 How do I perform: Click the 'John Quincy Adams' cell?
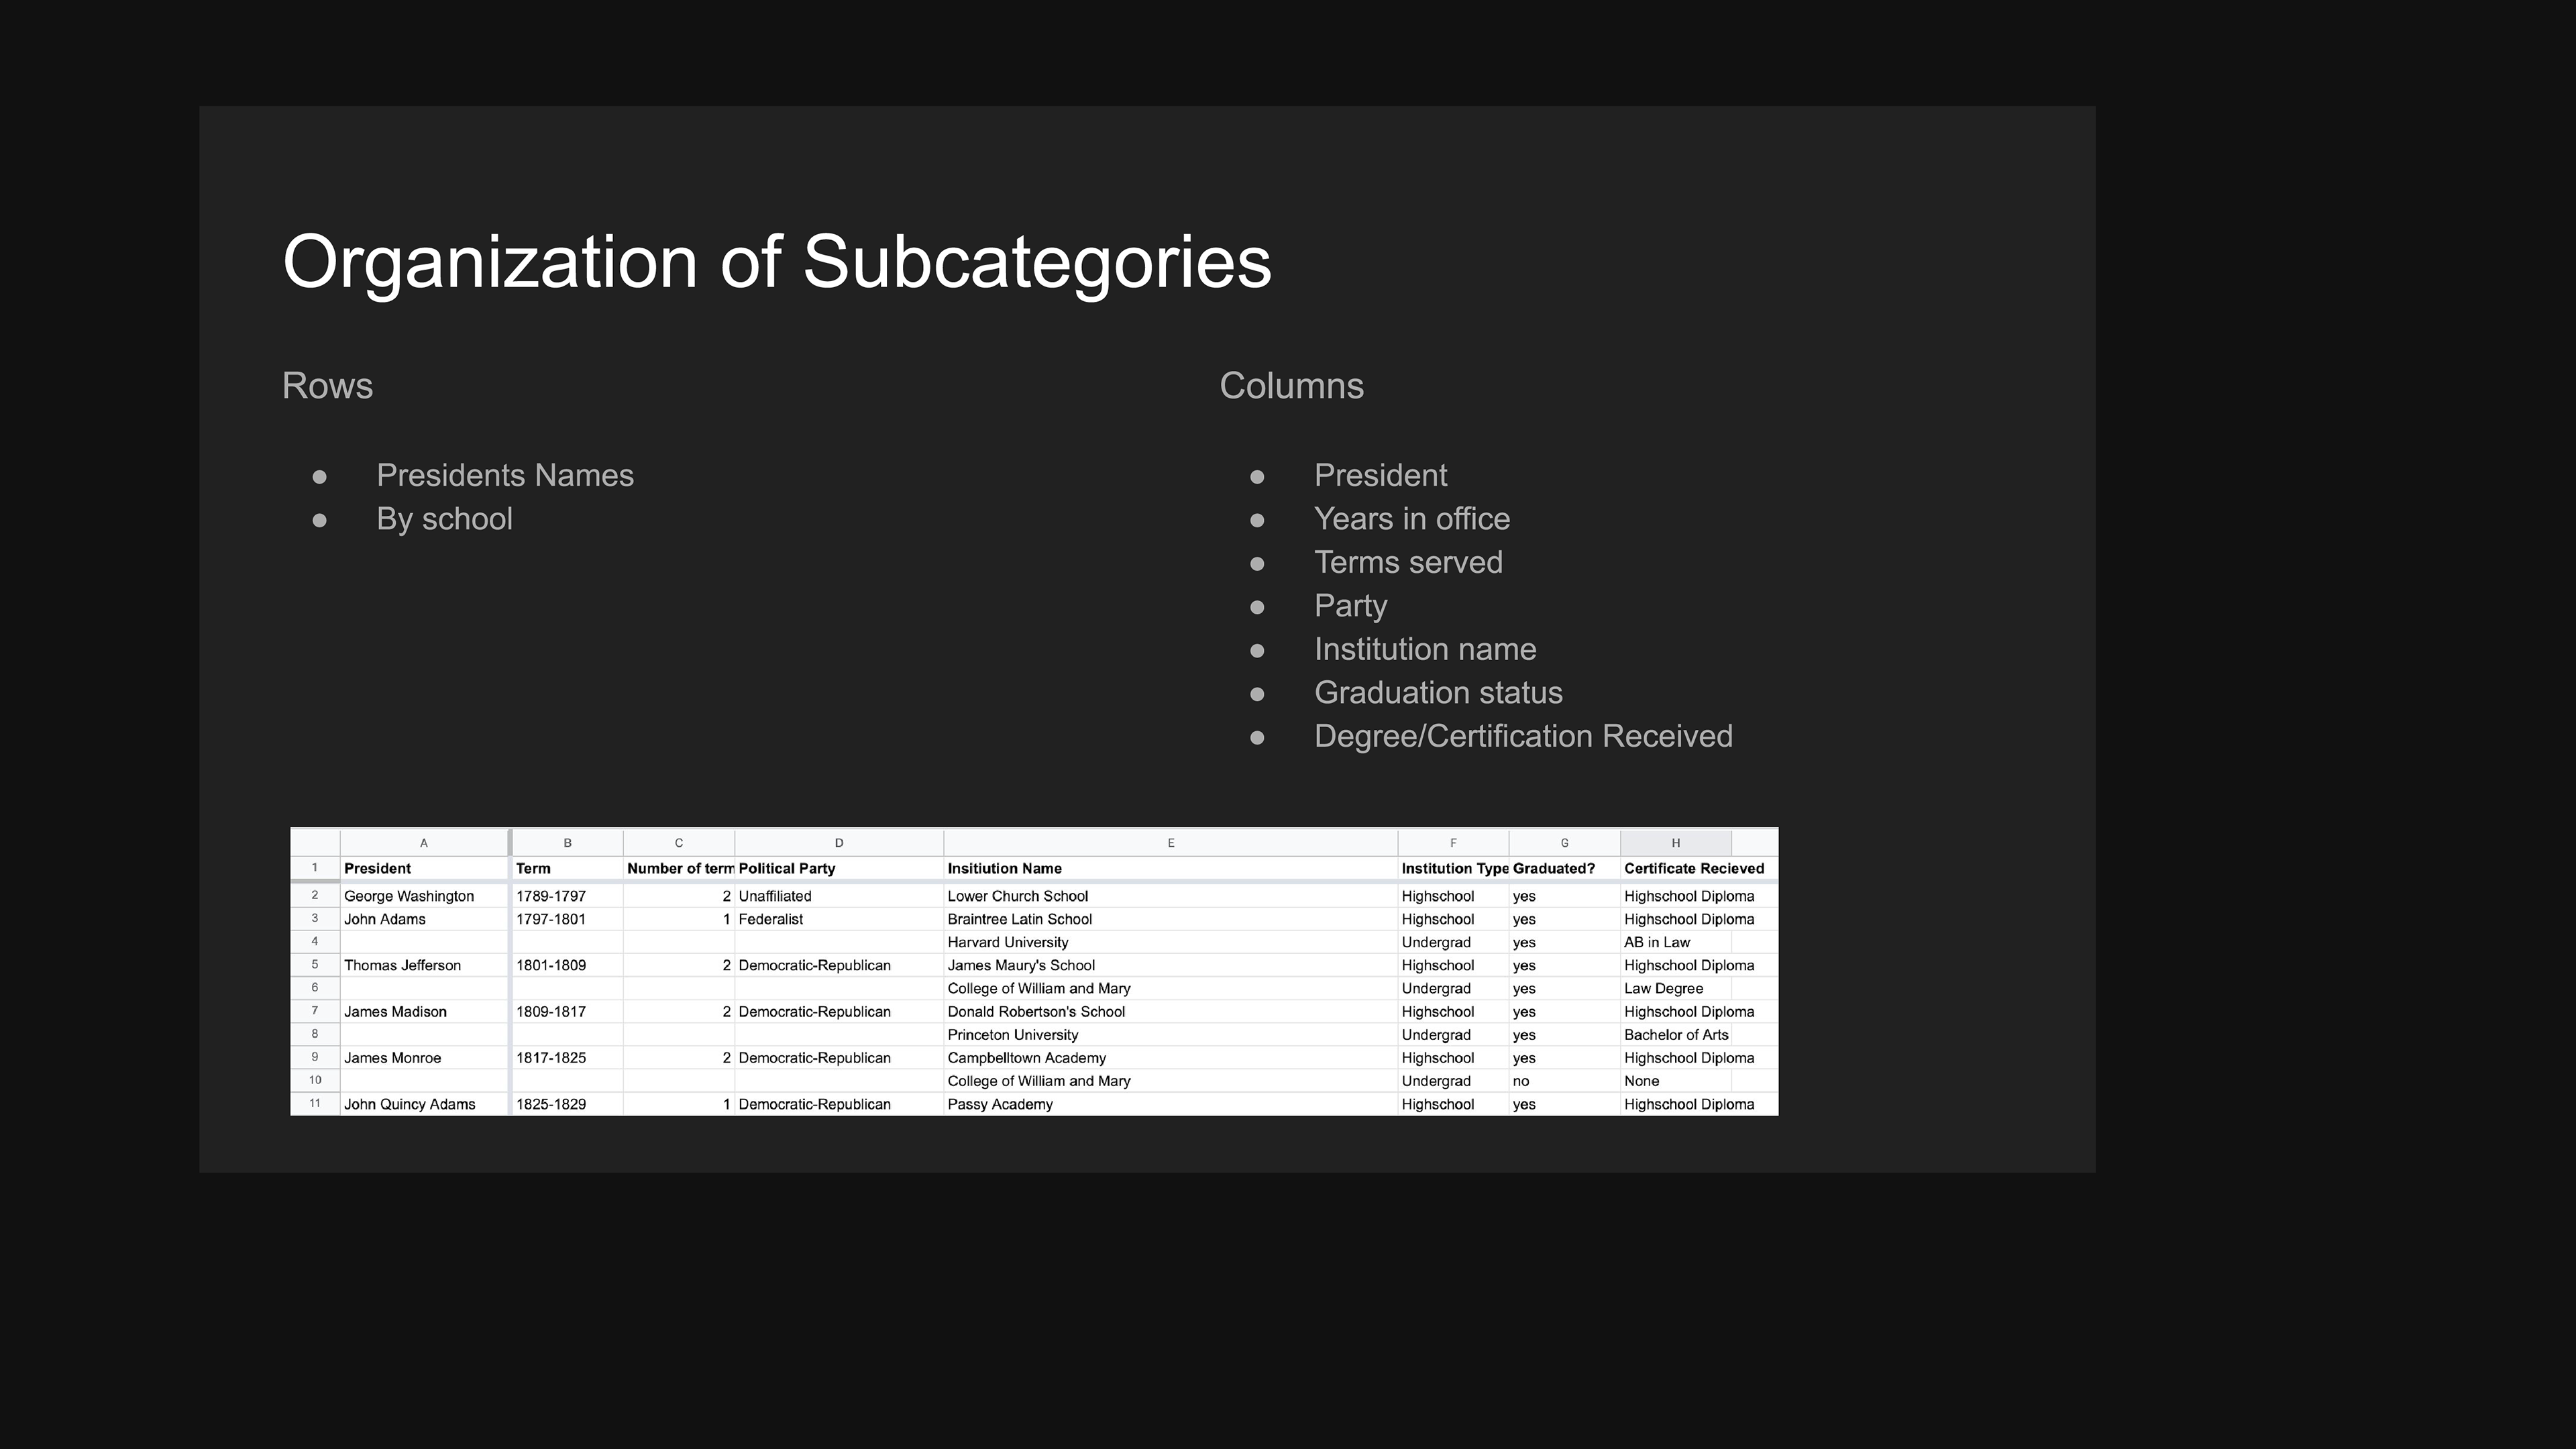tap(424, 1104)
